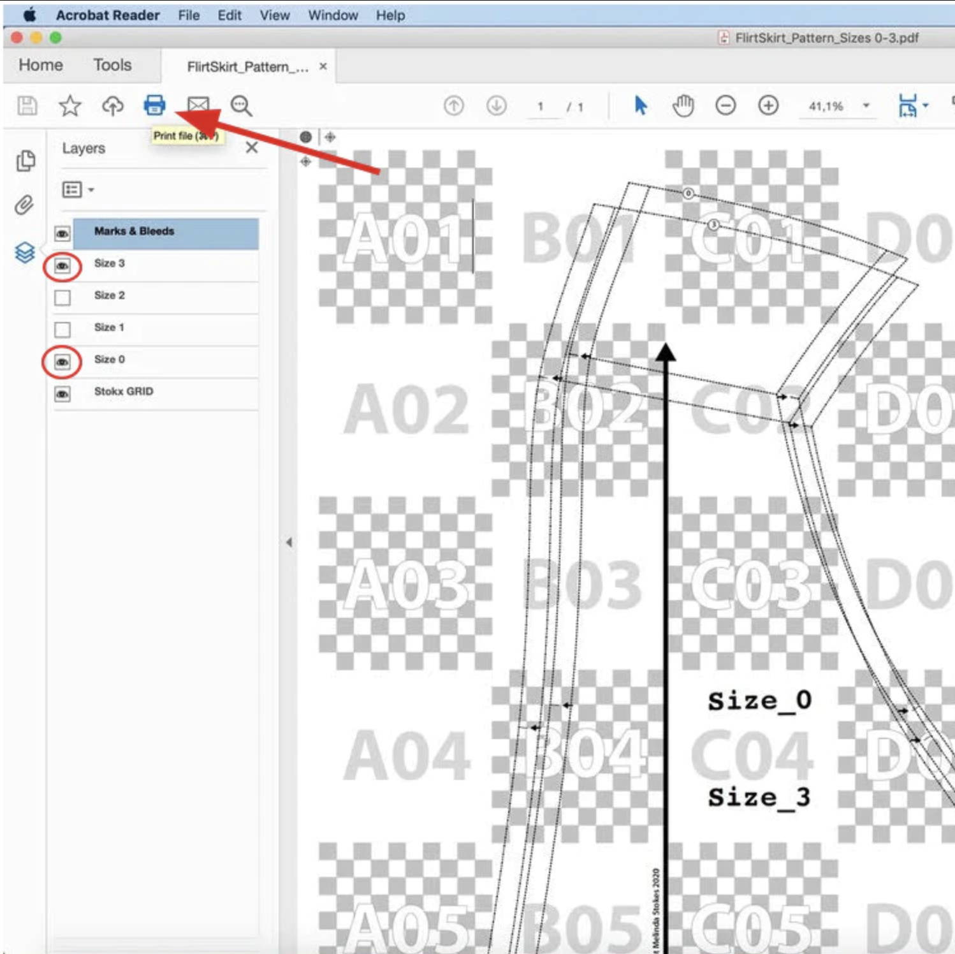The height and width of the screenshot is (954, 955).
Task: Click the page number field
Action: (x=541, y=106)
